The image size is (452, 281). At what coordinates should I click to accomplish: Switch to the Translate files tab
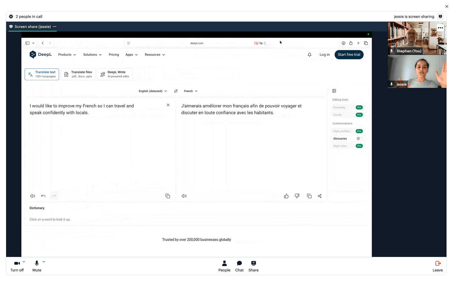(78, 74)
